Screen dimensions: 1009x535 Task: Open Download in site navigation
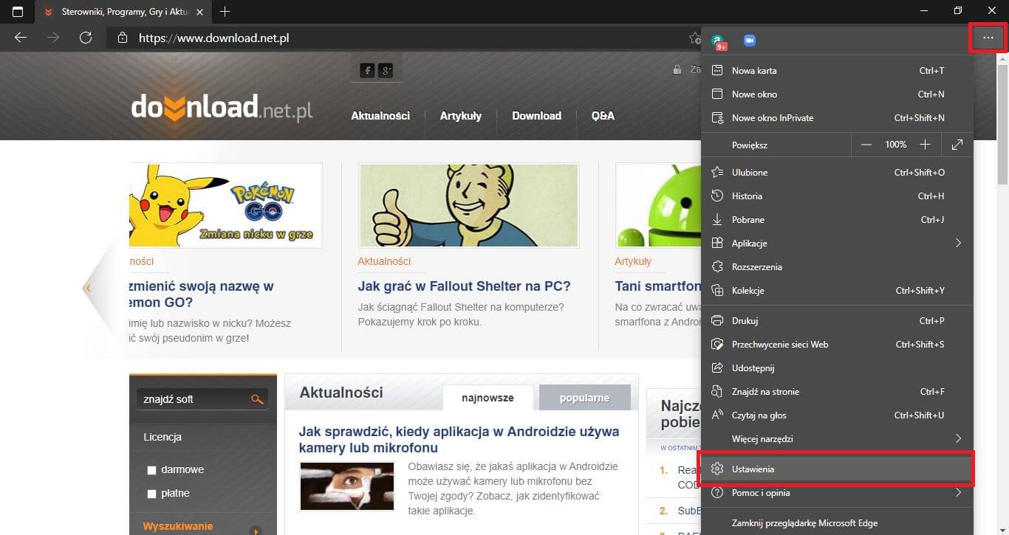tap(537, 116)
